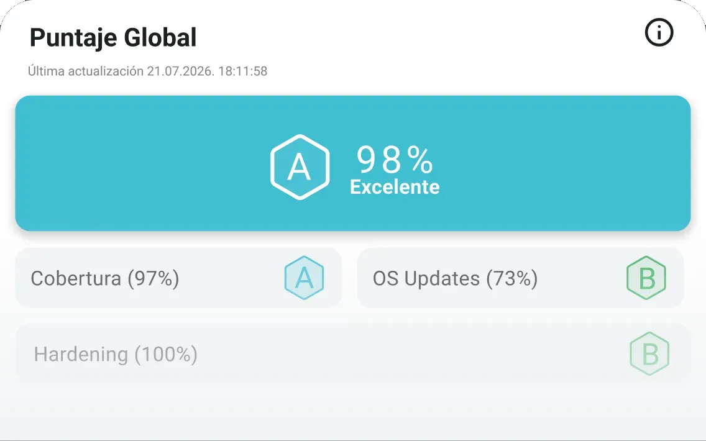Tap the Última actualización text
The image size is (706, 441).
tap(86, 71)
